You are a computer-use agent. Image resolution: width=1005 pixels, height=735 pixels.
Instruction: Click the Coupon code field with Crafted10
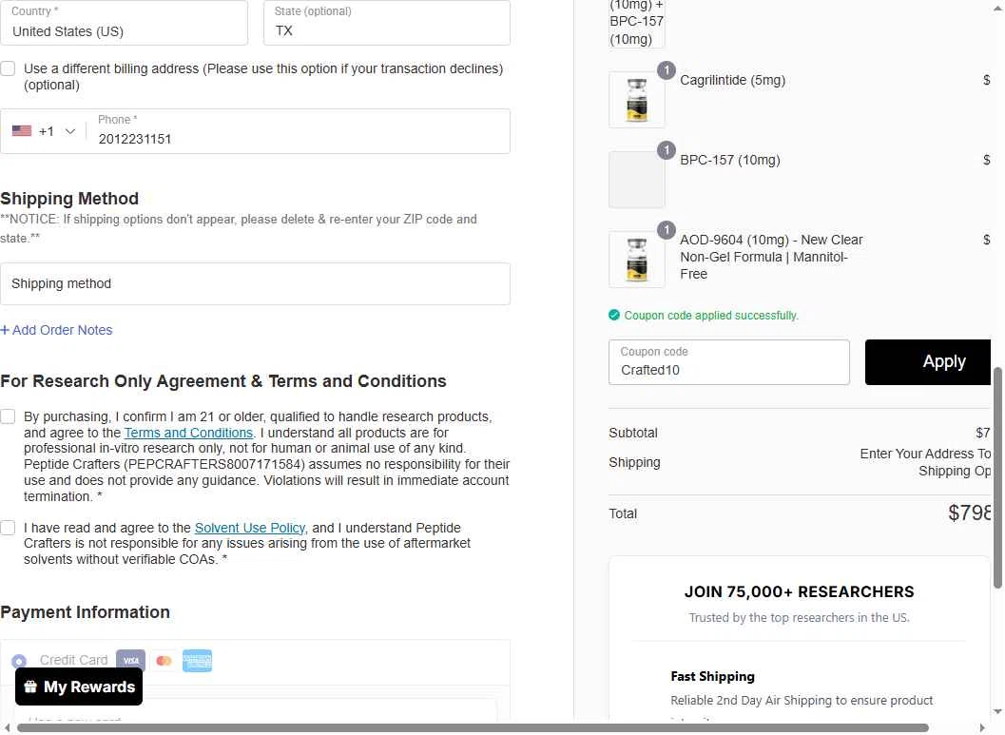tap(728, 362)
